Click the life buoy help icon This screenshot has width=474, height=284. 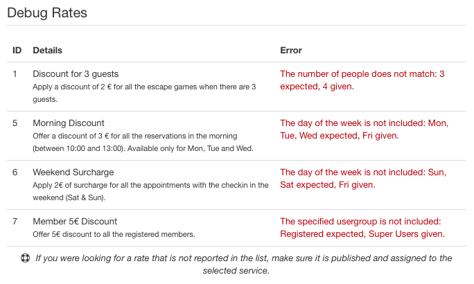tap(25, 258)
